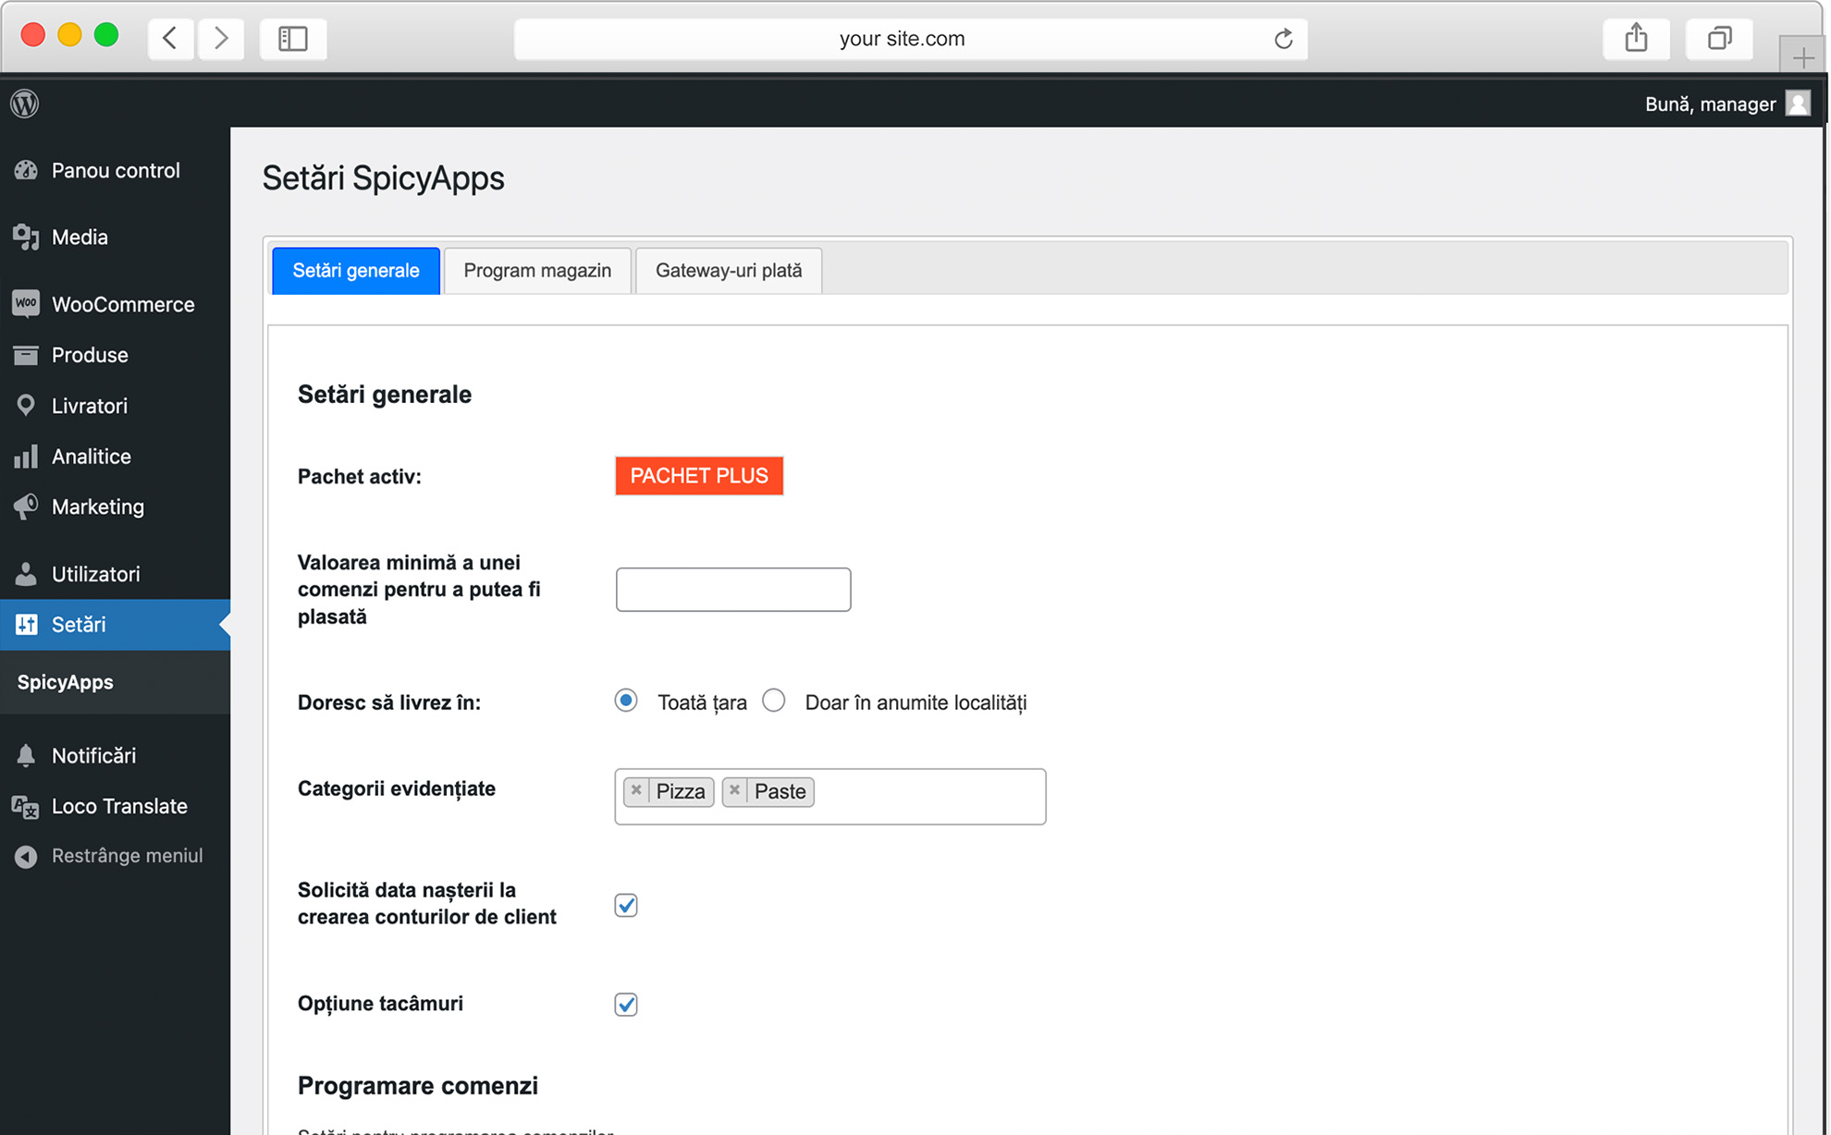Viewport: 1831px width, 1135px height.
Task: Uncheck Solicită data nașterii checkbox
Action: pyautogui.click(x=626, y=905)
